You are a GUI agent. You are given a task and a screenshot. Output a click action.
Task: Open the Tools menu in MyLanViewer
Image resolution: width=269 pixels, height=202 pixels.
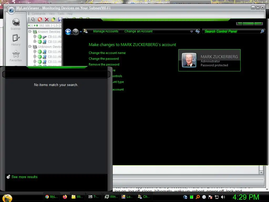click(x=61, y=14)
